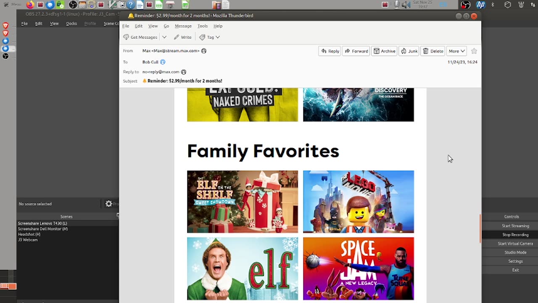Open The Lego Movie thumbnail
Viewport: 538px width, 303px height.
click(x=359, y=202)
